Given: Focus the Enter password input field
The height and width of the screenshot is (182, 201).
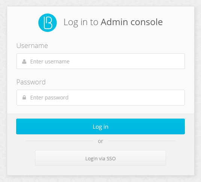Looking at the screenshot, I should tap(101, 98).
